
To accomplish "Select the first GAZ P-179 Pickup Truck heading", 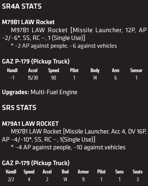I will click(x=36, y=61).
